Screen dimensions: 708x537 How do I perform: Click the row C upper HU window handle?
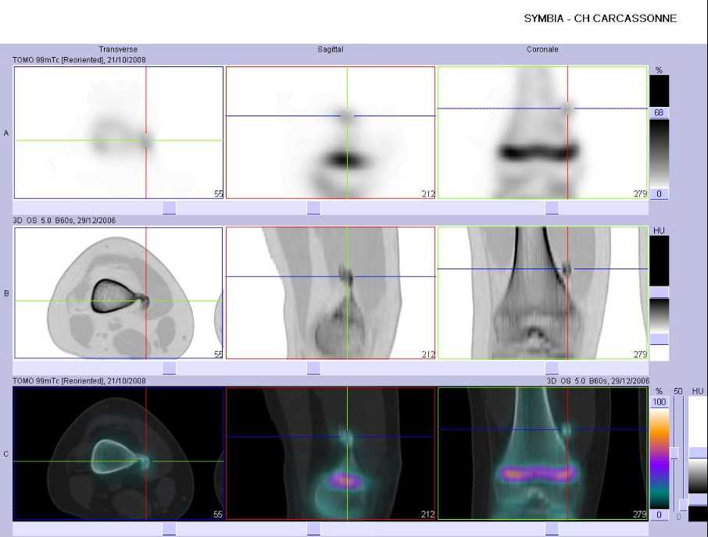point(698,453)
